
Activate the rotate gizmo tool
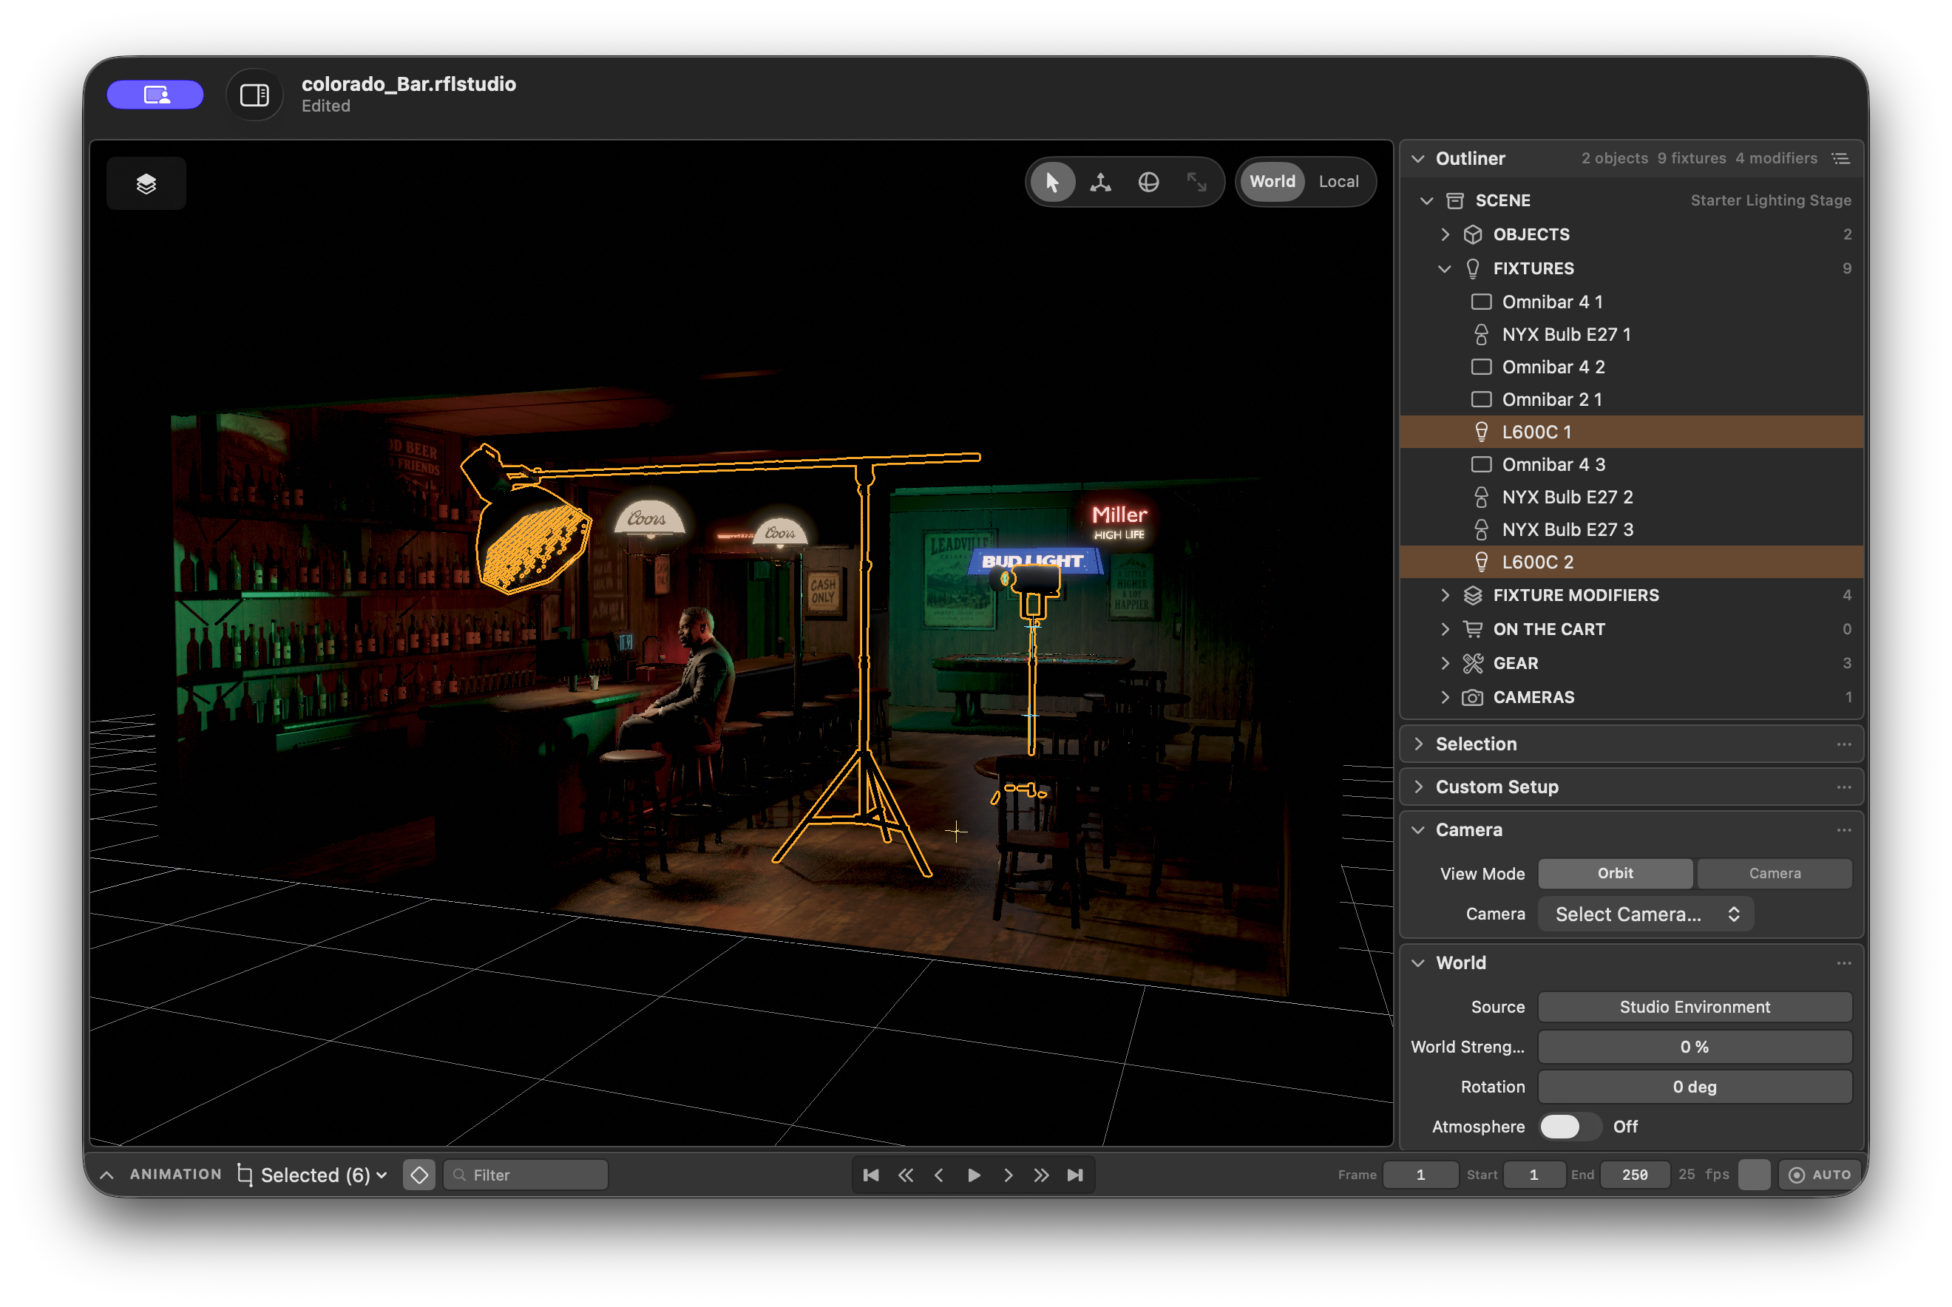pyautogui.click(x=1148, y=182)
